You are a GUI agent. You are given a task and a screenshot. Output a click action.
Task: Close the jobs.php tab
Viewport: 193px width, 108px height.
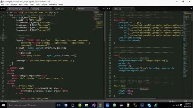[x=95, y=9]
